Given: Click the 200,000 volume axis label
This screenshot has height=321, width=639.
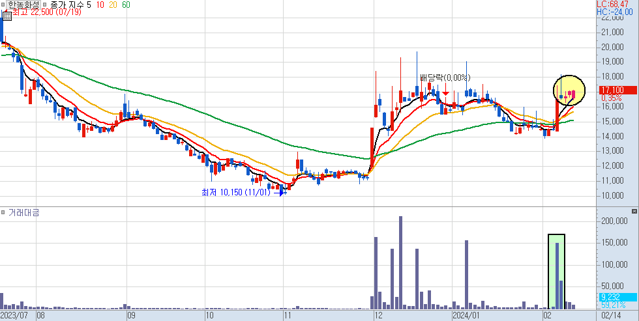Looking at the screenshot, I should click(614, 221).
